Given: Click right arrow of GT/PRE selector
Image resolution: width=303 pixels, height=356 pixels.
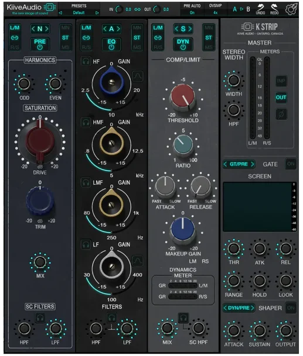Looking at the screenshot, I should pyautogui.click(x=252, y=164).
